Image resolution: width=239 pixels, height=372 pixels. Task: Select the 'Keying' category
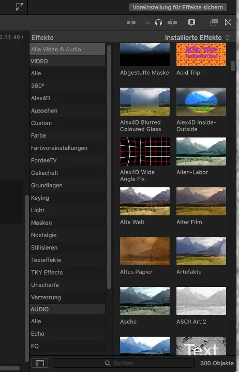pos(67,198)
